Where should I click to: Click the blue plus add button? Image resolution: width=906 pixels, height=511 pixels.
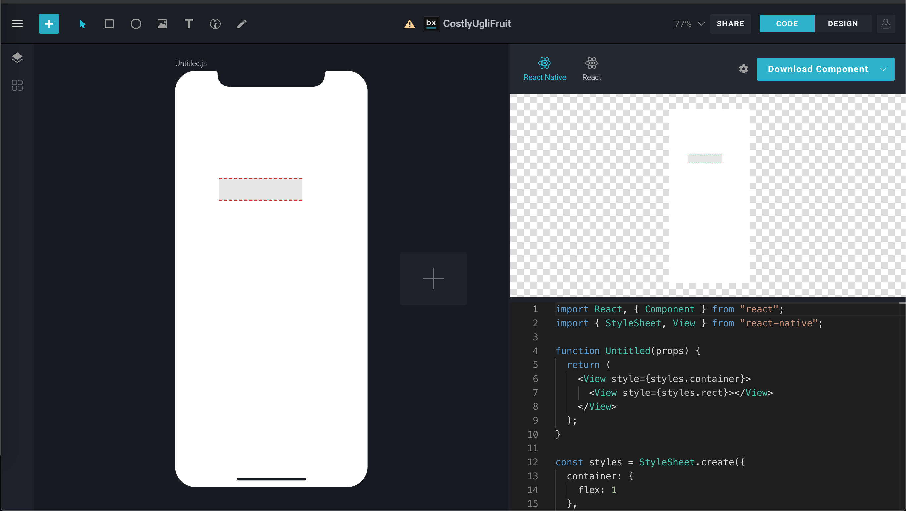tap(49, 24)
